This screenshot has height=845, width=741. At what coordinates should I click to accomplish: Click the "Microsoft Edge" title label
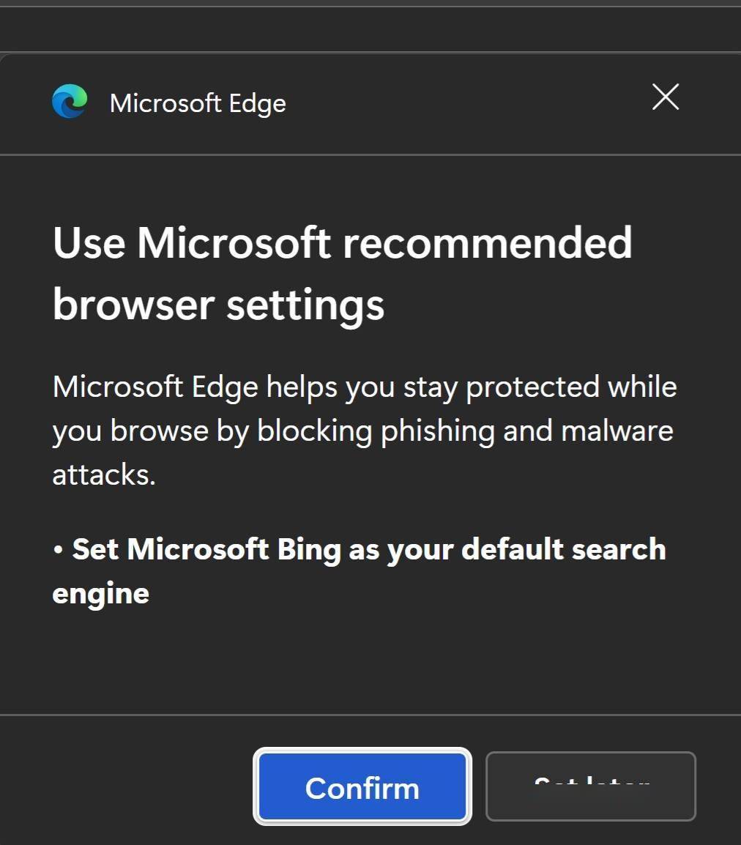pyautogui.click(x=198, y=103)
